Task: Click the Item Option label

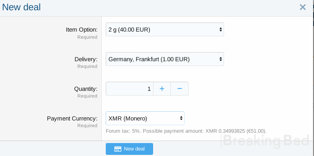Action: 82,30
